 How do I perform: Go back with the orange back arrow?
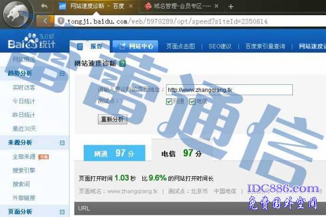point(45,21)
